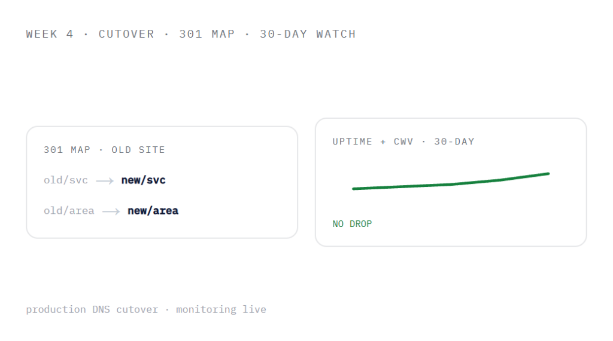The width and height of the screenshot is (613, 341).
Task: Click the left start of the trend line
Action: click(x=354, y=189)
